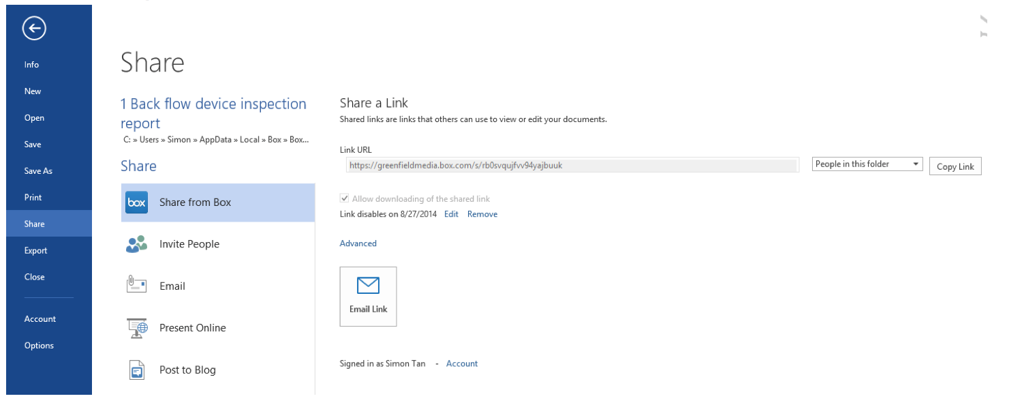Click the Post to Blog icon
This screenshot has width=1022, height=405.
(x=137, y=370)
